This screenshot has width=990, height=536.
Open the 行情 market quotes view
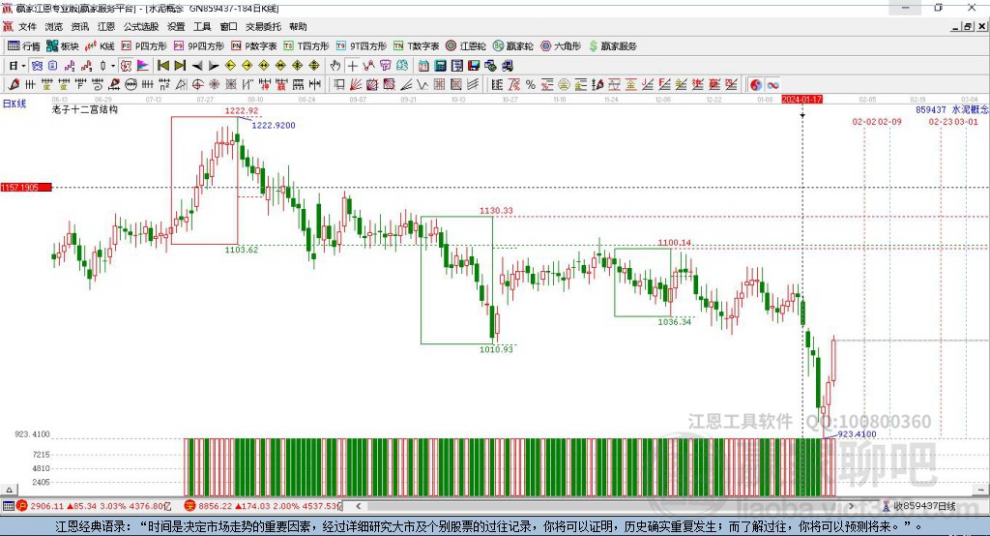point(24,46)
